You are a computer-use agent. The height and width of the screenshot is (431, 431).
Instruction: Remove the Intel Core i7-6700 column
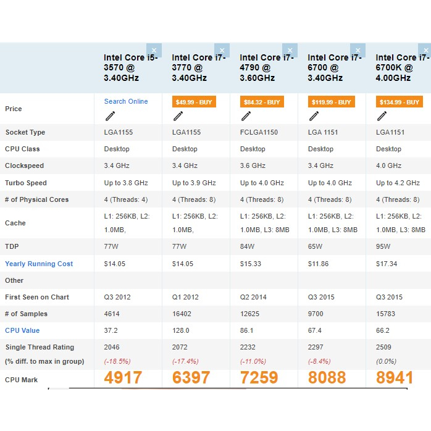click(x=358, y=50)
